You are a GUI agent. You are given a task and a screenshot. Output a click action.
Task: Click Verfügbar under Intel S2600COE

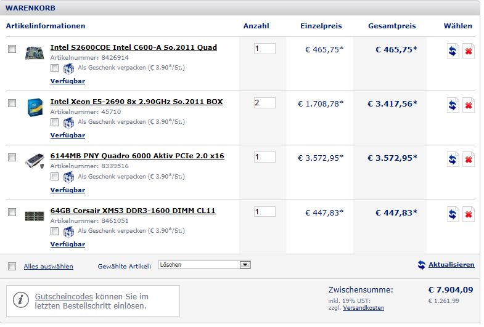coord(68,81)
